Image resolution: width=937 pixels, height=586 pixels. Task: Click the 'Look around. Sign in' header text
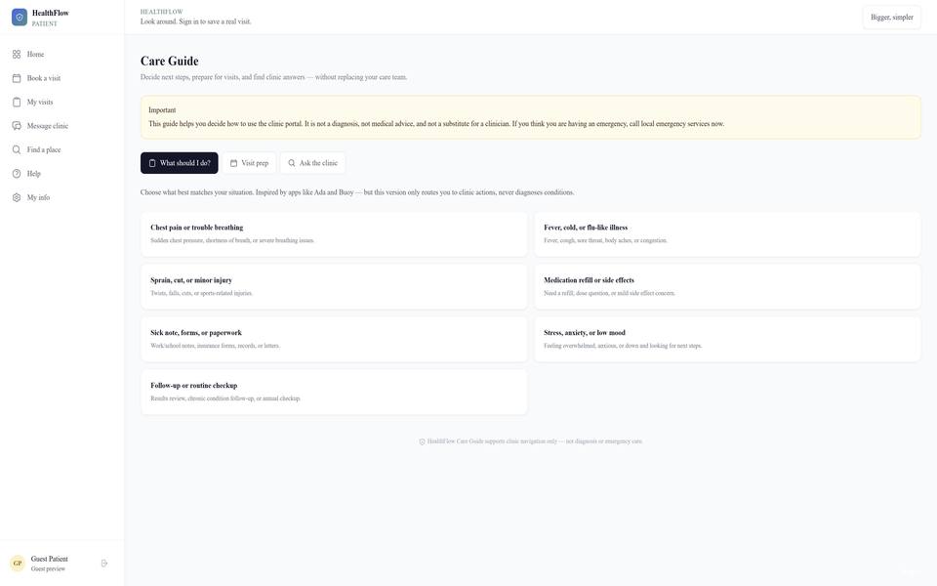196,21
